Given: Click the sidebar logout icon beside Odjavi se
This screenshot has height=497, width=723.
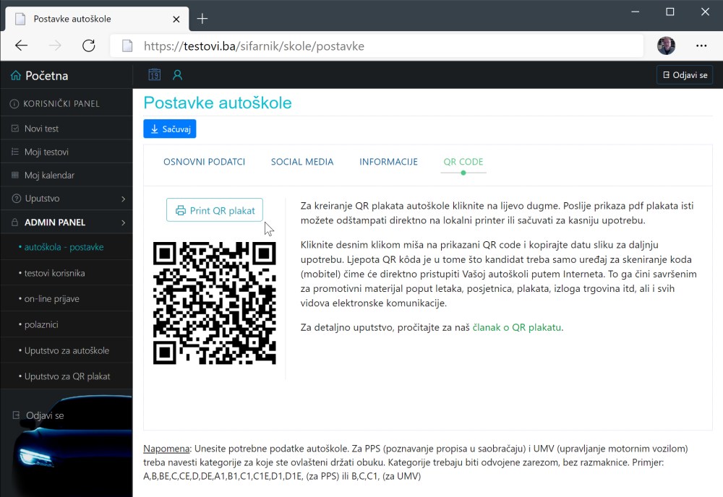Looking at the screenshot, I should pos(16,415).
